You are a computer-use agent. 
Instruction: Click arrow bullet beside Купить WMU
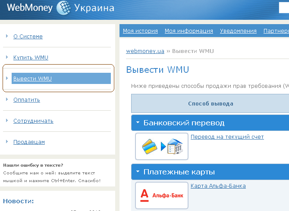coord(7,57)
